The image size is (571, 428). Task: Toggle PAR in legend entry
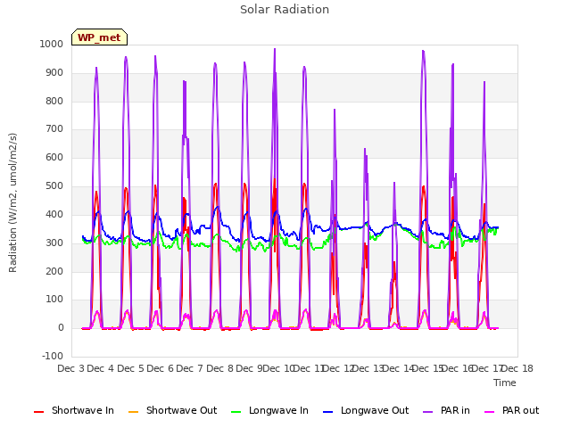click(x=446, y=410)
